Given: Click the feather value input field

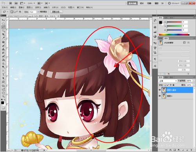Looking at the screenshot, I should [33, 12].
